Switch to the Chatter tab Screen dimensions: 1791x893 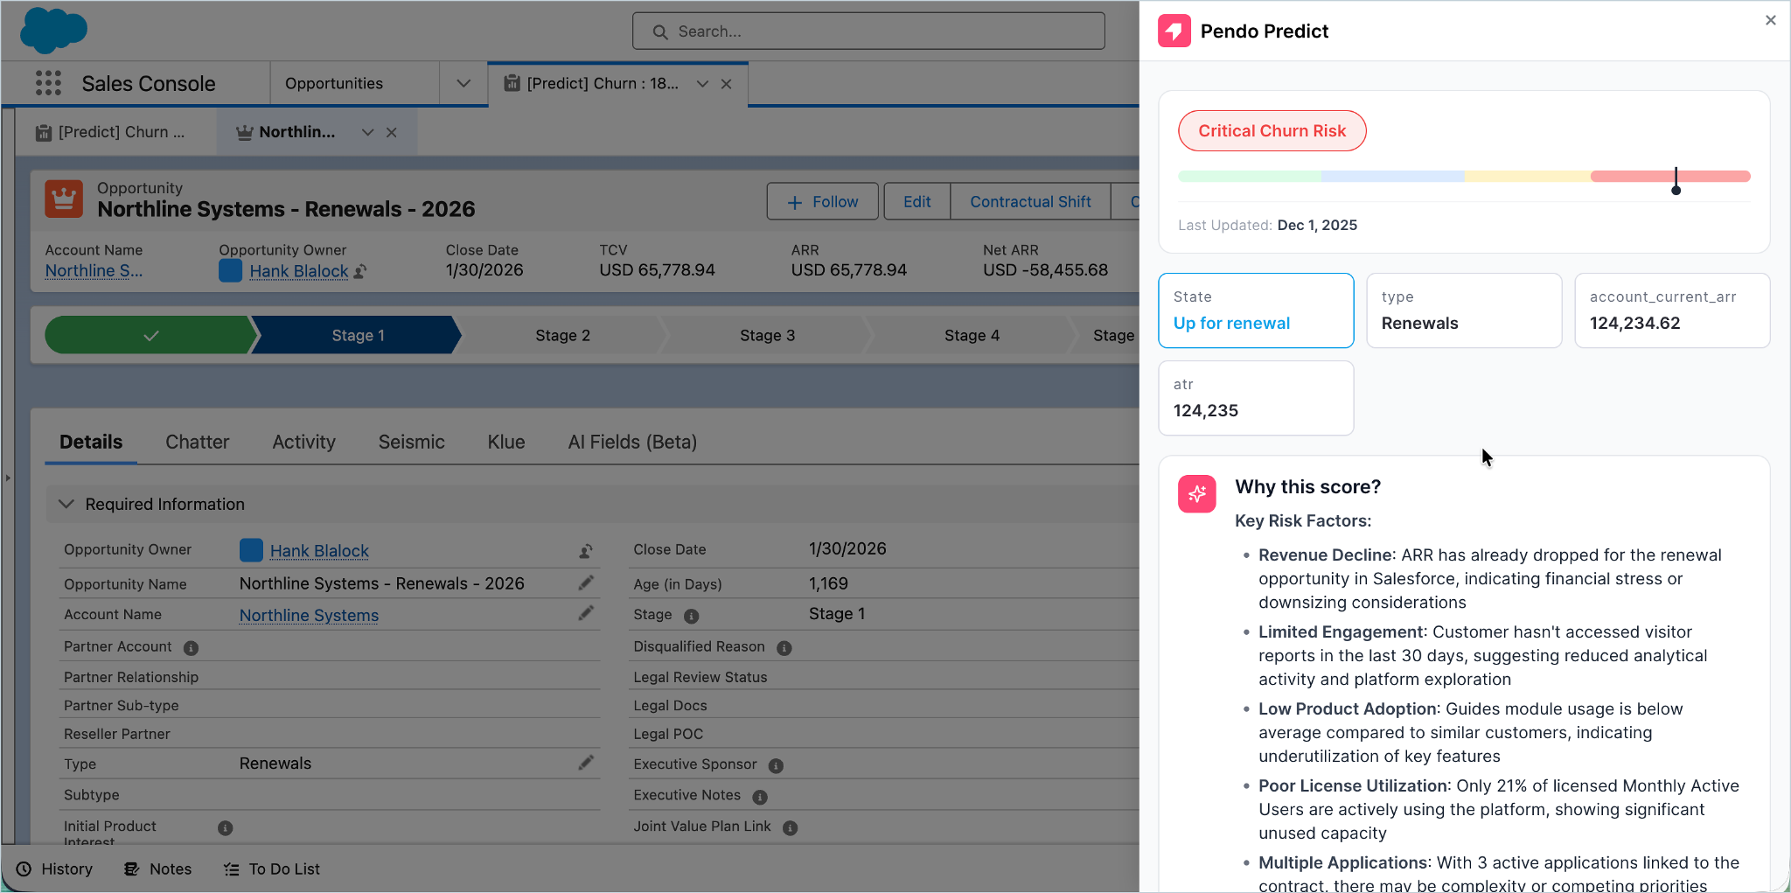[198, 443]
